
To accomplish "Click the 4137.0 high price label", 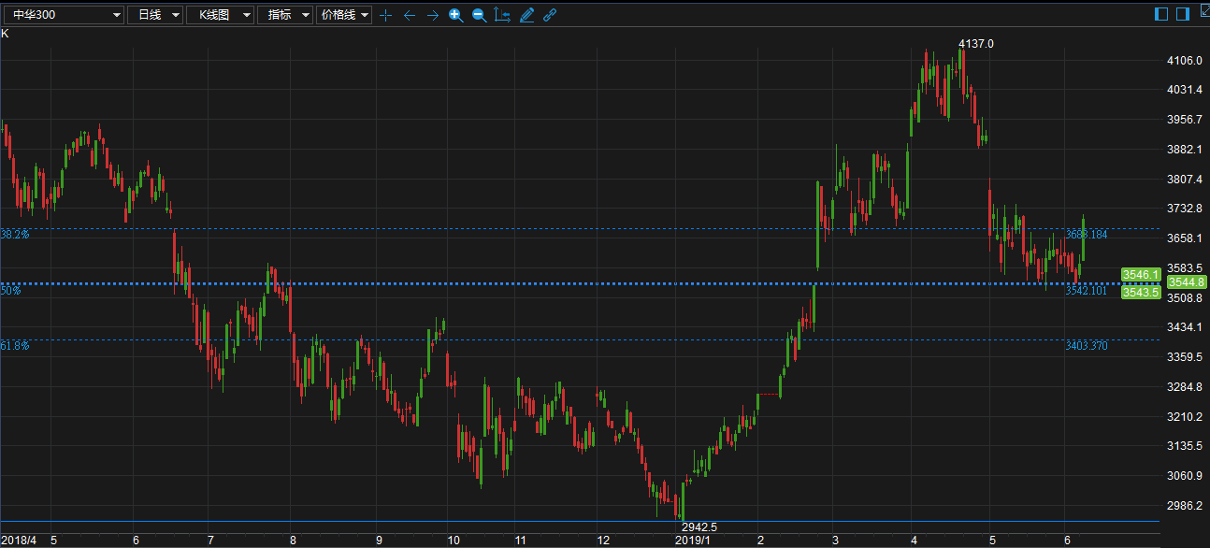I will pyautogui.click(x=976, y=44).
